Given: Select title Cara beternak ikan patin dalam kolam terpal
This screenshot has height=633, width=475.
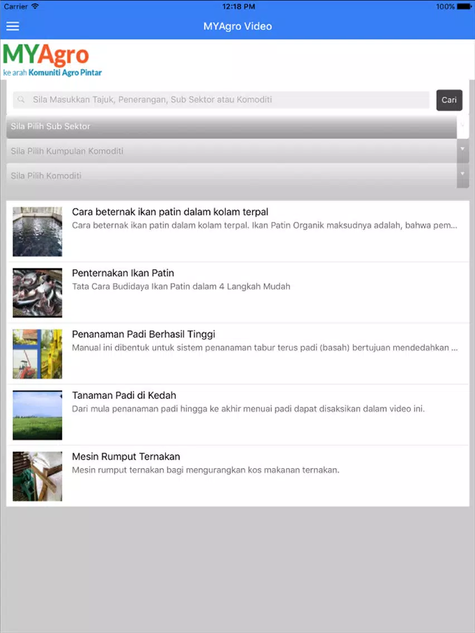Looking at the screenshot, I should pyautogui.click(x=170, y=212).
